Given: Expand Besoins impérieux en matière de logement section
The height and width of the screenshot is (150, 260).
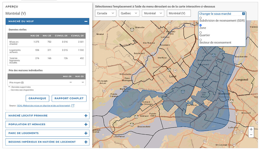Looking at the screenshot, I should click(x=48, y=142).
